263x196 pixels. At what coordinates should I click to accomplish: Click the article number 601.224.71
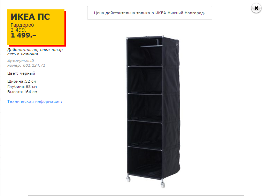click(34, 65)
